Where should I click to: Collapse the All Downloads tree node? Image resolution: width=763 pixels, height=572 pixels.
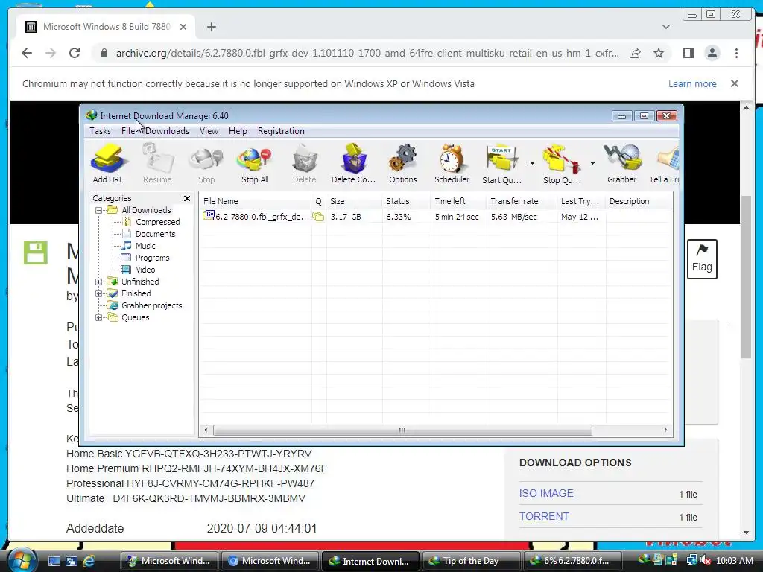99,210
